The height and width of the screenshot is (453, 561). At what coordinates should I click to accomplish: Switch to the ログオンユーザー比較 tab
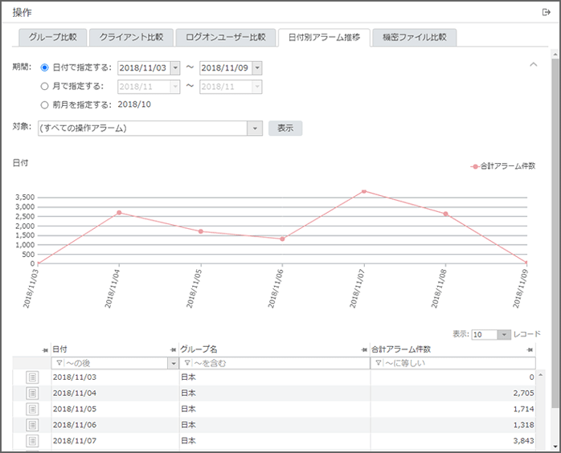tap(224, 37)
